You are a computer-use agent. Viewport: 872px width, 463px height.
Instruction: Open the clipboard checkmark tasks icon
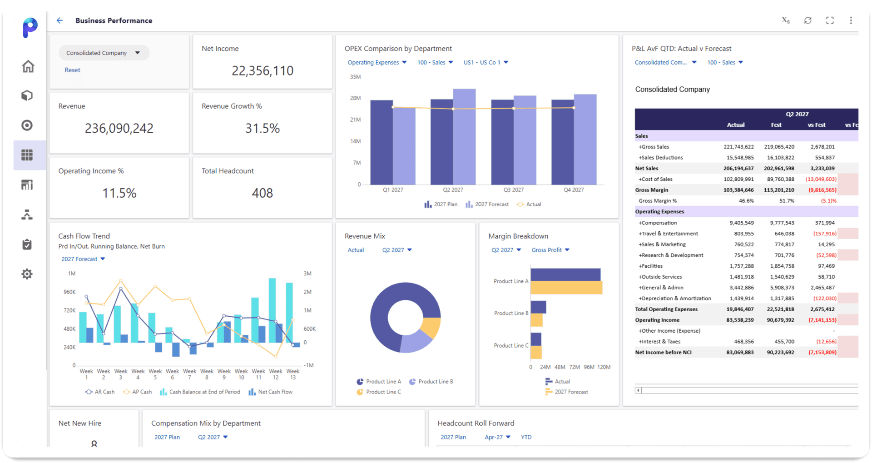point(27,244)
